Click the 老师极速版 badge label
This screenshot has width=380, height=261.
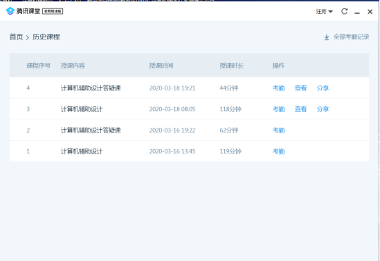coord(53,11)
